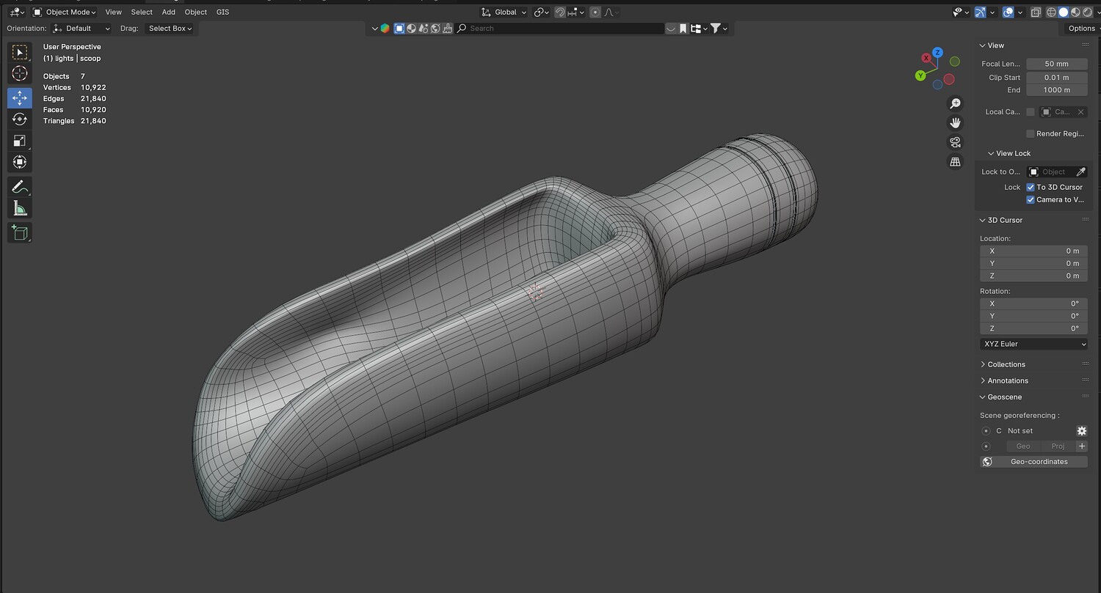1101x593 pixels.
Task: Adjust the Focal Length 50 mm field
Action: 1057,64
